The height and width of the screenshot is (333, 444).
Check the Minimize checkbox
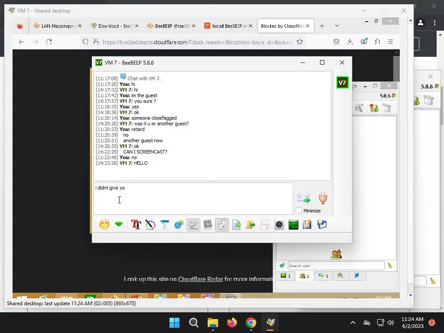coord(299,210)
